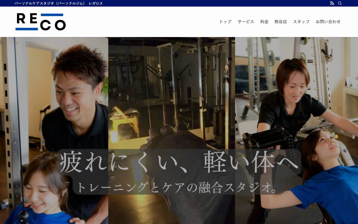
Task: Click the RECO logo
Action: coord(41,22)
